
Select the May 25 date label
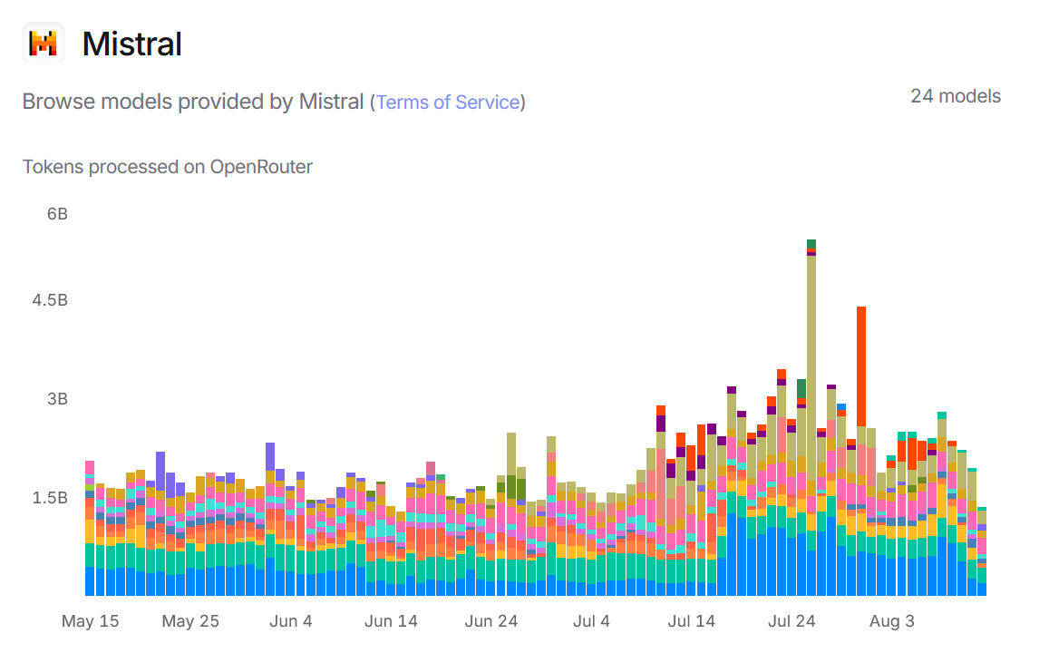tap(190, 621)
